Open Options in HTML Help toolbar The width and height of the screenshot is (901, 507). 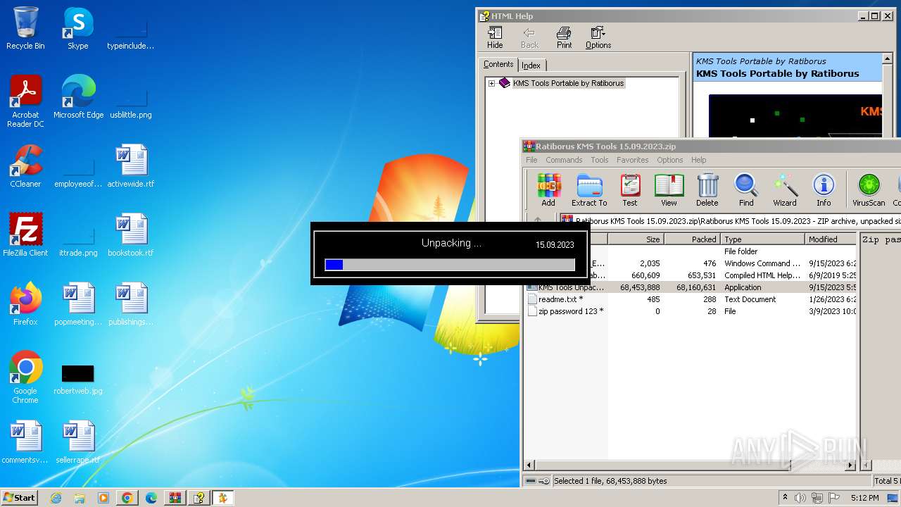pyautogui.click(x=598, y=38)
